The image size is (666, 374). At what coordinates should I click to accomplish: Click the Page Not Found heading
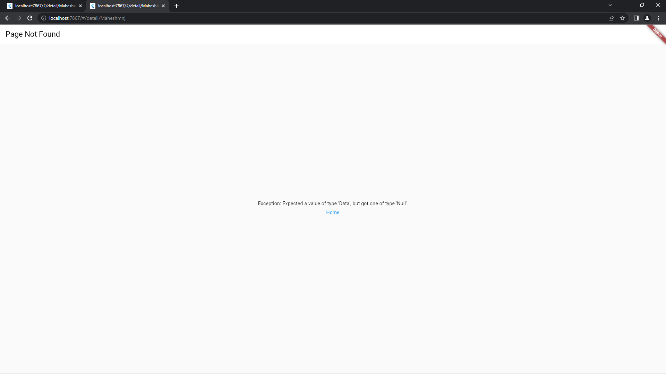[x=32, y=34]
